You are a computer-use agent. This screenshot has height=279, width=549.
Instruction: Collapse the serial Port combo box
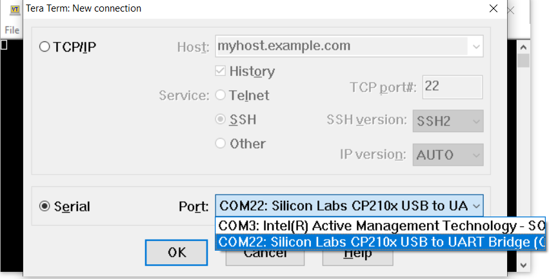pos(476,206)
